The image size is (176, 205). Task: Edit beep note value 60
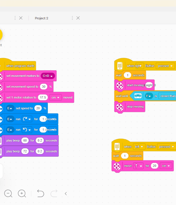coord(25,140)
